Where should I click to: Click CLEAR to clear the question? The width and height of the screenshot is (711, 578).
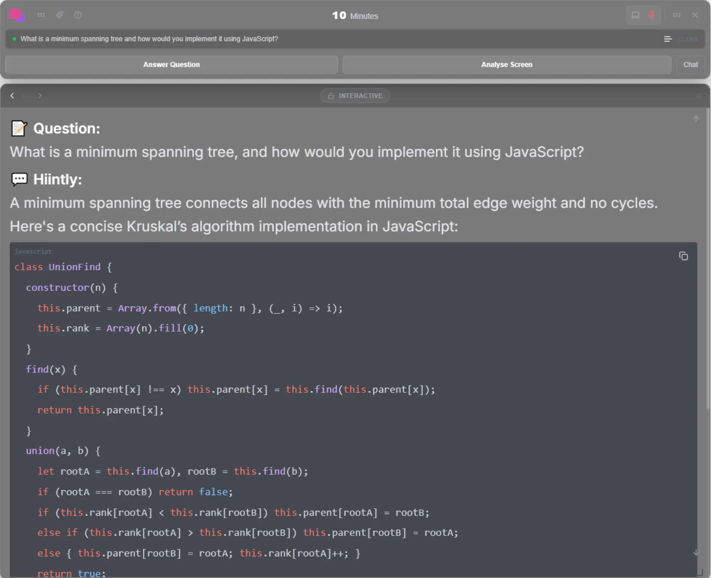pos(688,39)
